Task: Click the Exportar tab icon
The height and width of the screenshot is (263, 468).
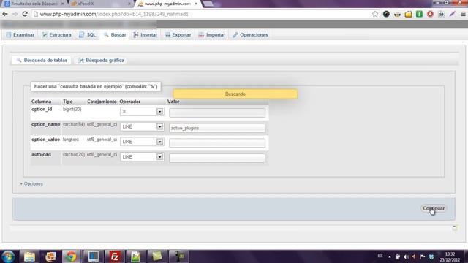Action: [x=167, y=35]
